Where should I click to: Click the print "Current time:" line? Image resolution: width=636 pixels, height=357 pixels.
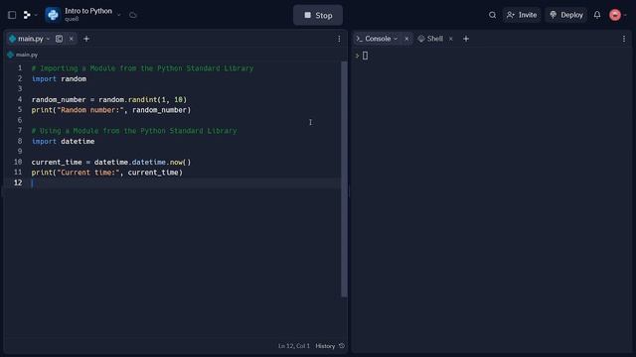[x=107, y=173]
